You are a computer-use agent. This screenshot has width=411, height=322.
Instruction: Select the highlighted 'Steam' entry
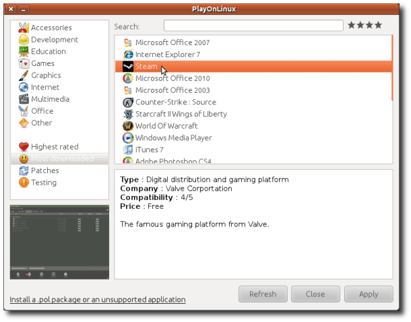(253, 66)
